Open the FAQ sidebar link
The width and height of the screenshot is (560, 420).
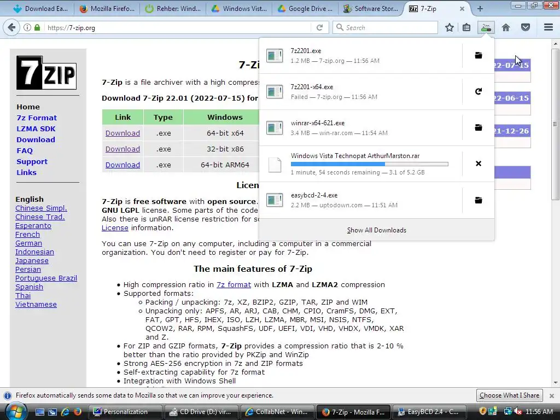click(24, 151)
